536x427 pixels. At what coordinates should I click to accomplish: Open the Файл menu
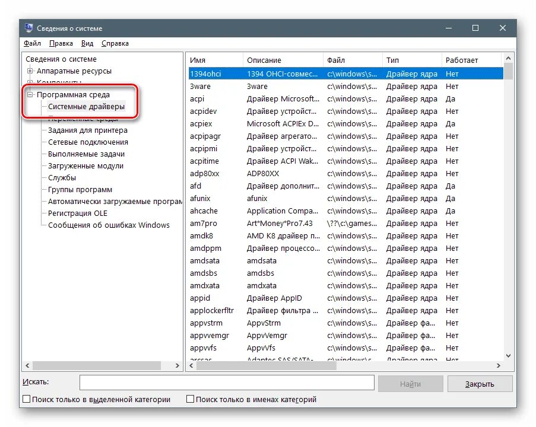coord(32,43)
